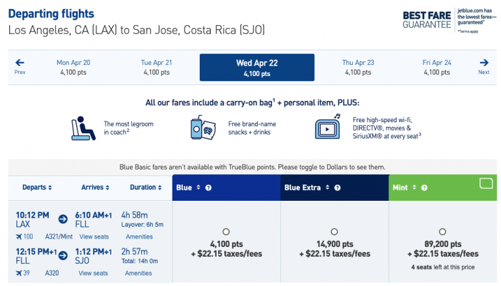Image resolution: width=501 pixels, height=286 pixels.
Task: Open View seats for LAX flight
Action: point(94,237)
